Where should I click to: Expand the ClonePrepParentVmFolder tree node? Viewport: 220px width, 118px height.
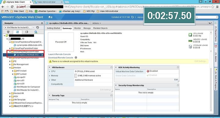pos(10,48)
